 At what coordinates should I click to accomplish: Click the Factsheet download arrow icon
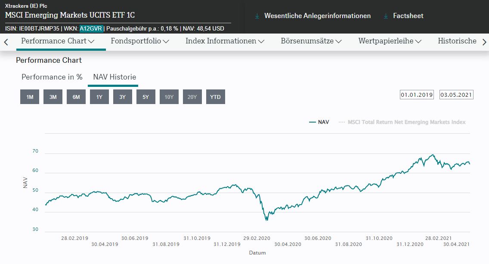386,16
